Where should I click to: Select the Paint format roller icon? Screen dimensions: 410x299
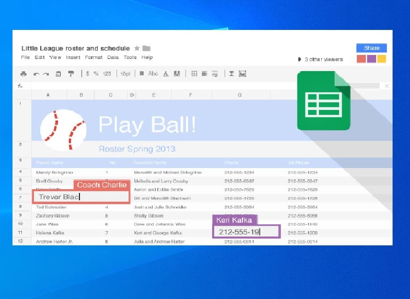pos(71,74)
